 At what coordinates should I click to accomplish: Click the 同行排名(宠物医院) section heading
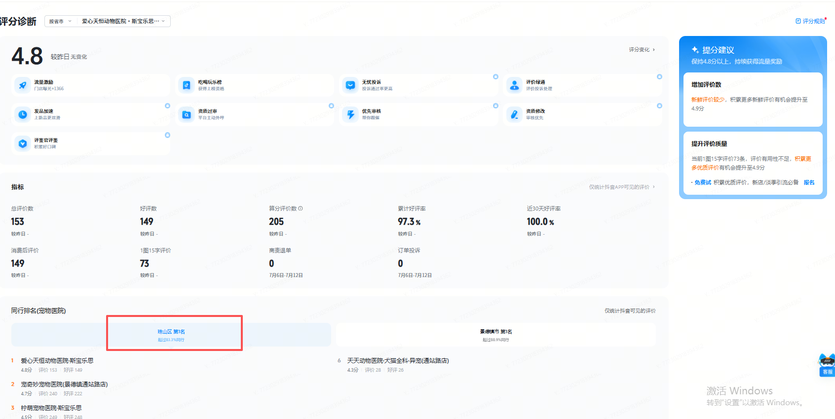pos(38,311)
